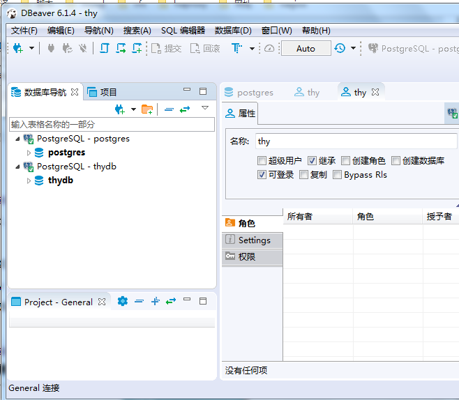Viewport: 459px width, 400px height.
Task: Click the transaction log gauge icon
Action: [269, 49]
